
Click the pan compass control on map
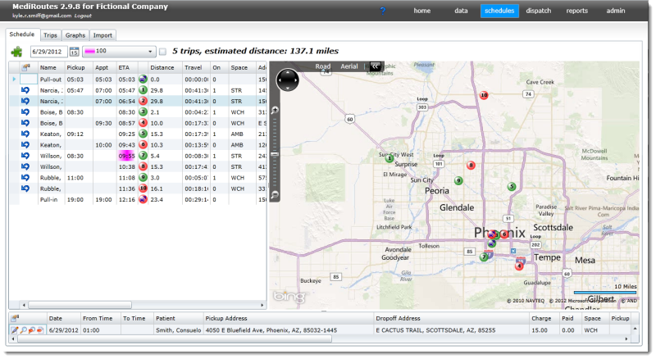pyautogui.click(x=289, y=80)
